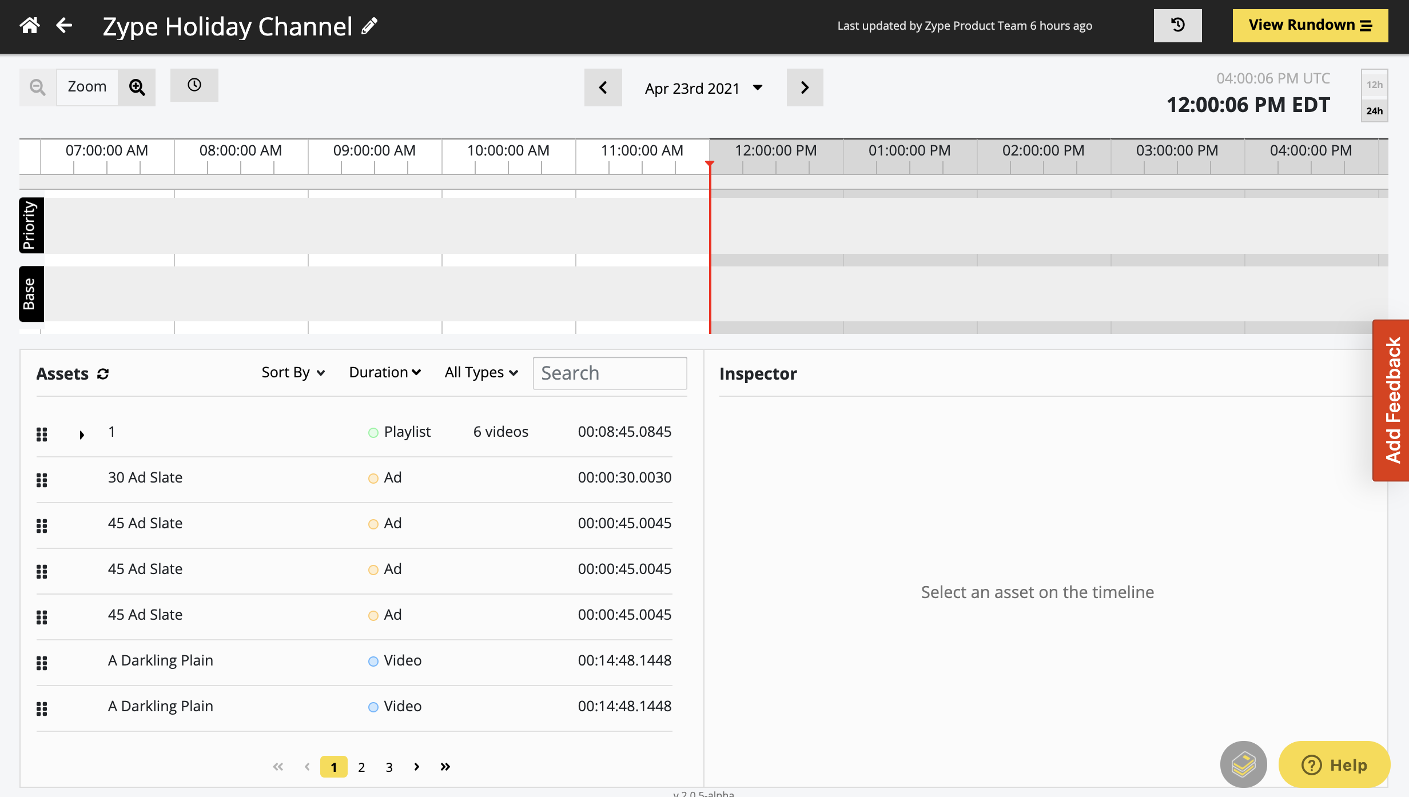Open the Apr 23rd 2021 date picker
This screenshot has width=1409, height=797.
tap(703, 88)
